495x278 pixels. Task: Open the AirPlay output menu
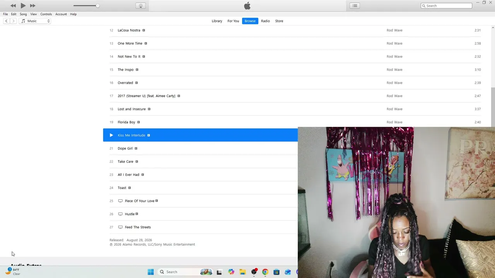(140, 5)
